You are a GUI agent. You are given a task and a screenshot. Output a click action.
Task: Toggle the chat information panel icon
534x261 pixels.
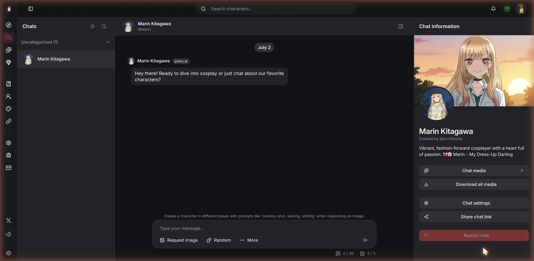[400, 26]
